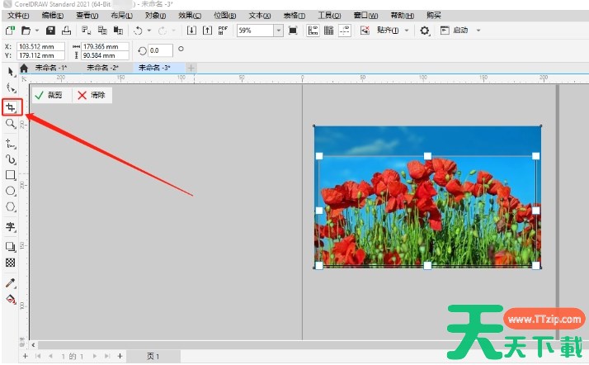Viewport: 589px width, 365px height.
Task: Expand the 启动 launcher dropdown arrow
Action: pos(478,31)
